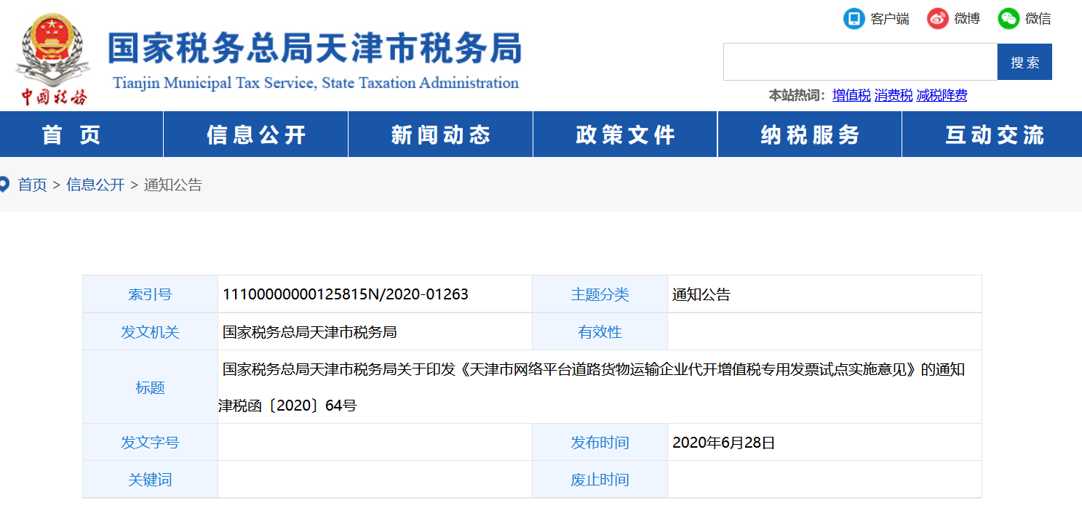Open the 互动交流 navigation menu

pos(994,135)
